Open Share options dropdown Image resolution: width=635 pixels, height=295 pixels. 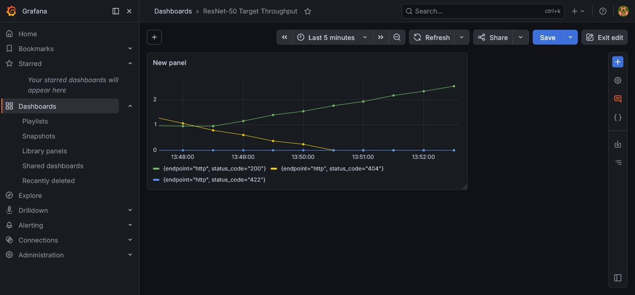point(521,37)
